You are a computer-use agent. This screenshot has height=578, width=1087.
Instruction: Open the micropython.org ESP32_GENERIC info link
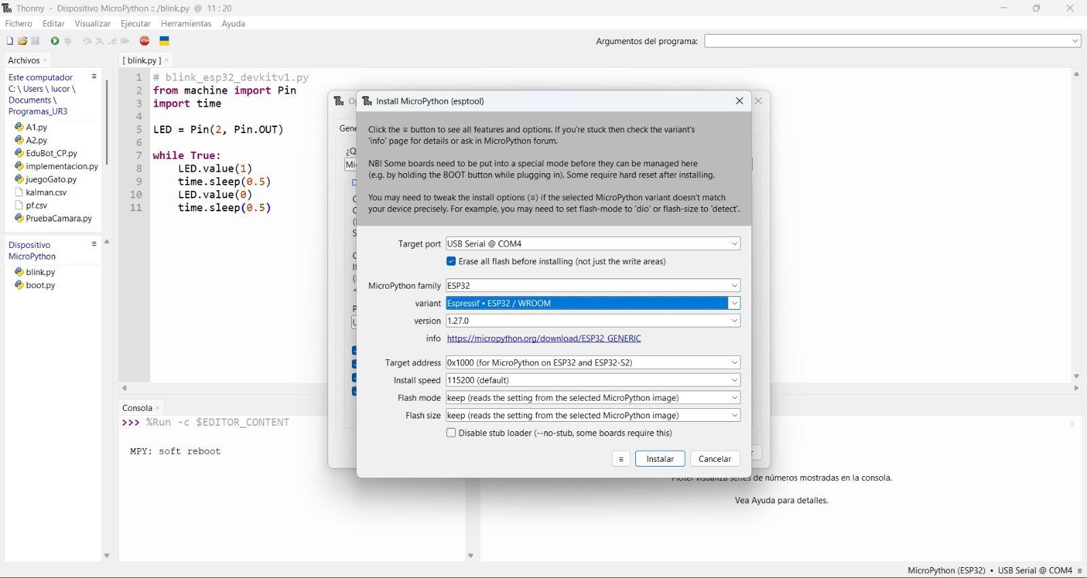tap(544, 338)
